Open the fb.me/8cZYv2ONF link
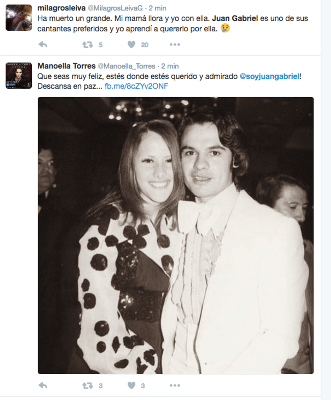Viewport: 331px width, 400px height. pos(136,86)
